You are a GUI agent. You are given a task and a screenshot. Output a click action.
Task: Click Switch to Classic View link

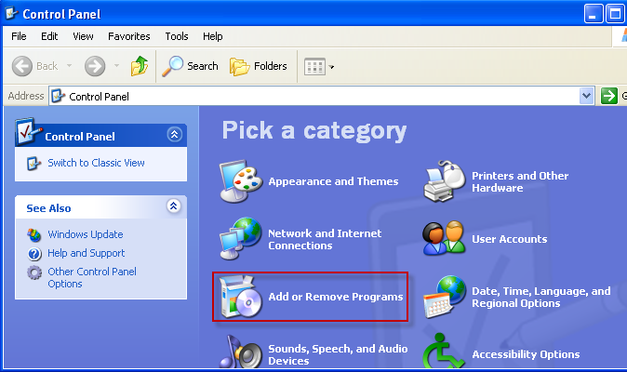click(x=96, y=163)
